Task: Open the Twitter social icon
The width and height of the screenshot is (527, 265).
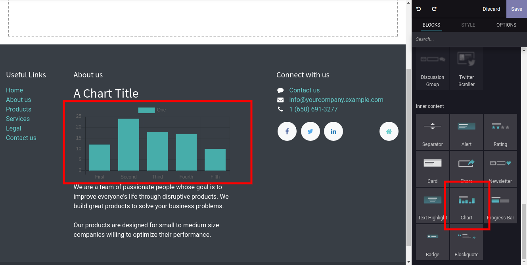Action: click(x=310, y=131)
